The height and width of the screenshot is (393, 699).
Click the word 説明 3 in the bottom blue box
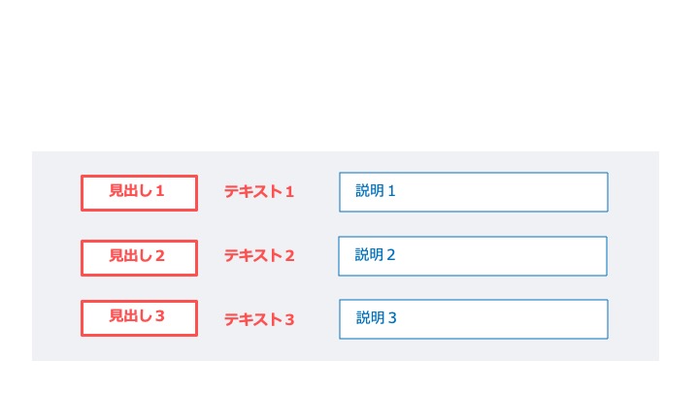(377, 318)
